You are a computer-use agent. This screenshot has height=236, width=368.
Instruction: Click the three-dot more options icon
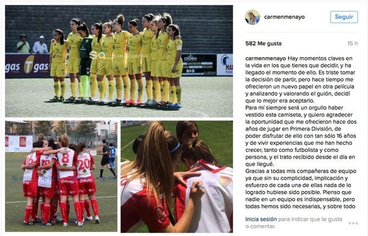tap(353, 223)
